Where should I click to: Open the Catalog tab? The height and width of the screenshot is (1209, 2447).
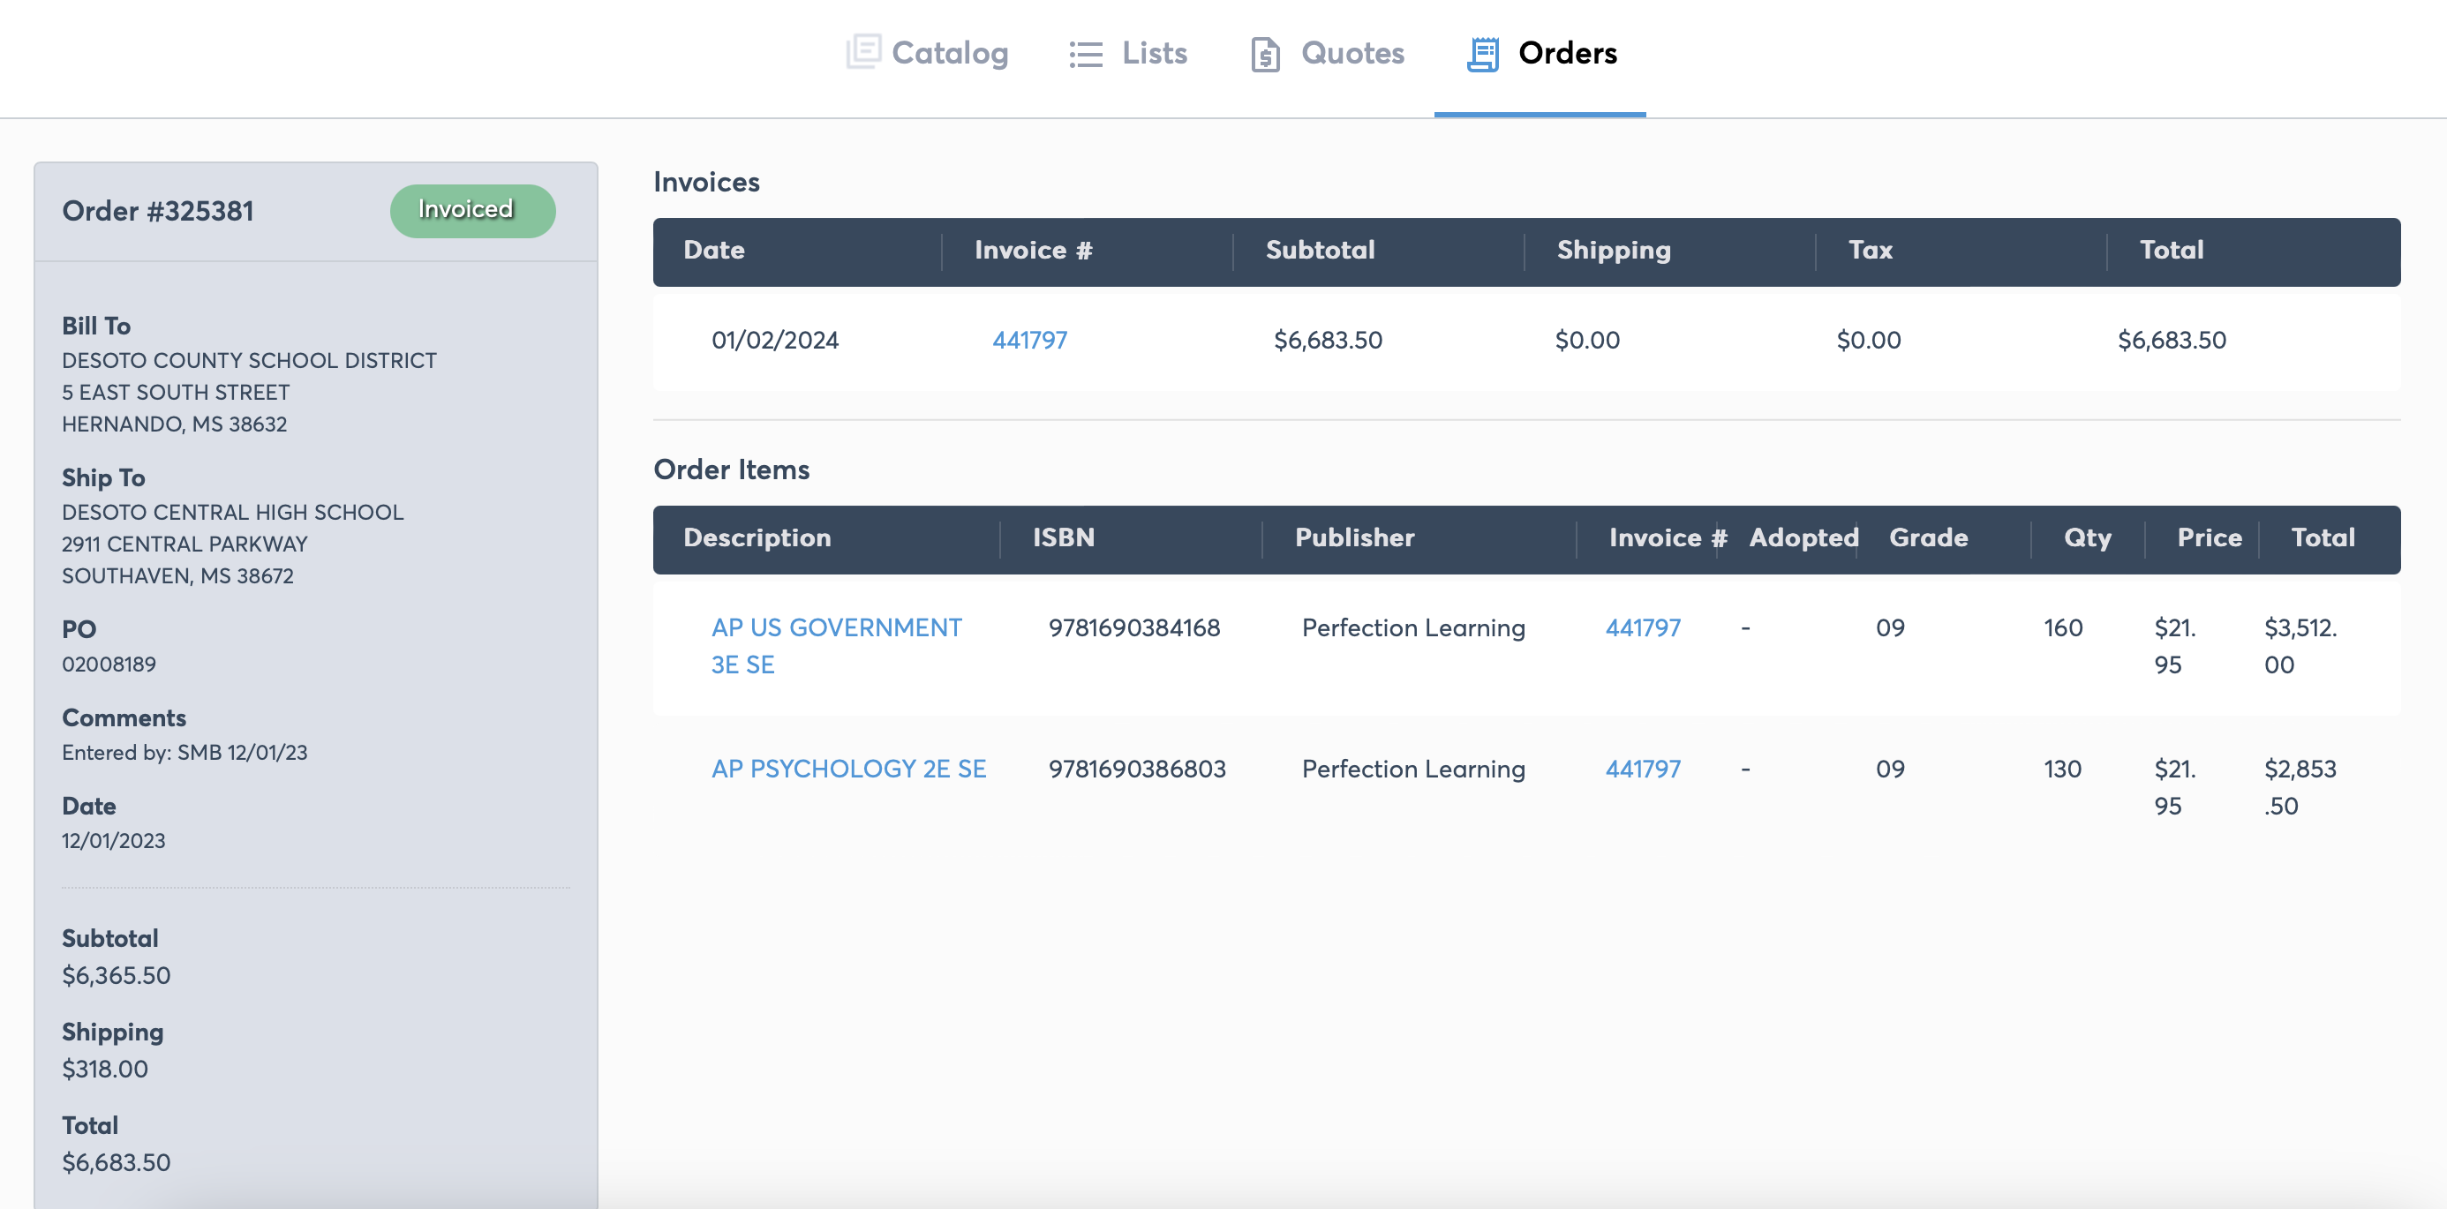point(926,53)
